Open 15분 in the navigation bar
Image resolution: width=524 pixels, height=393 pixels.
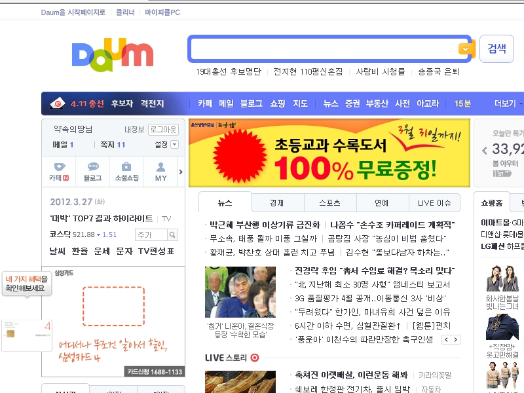[x=462, y=103]
